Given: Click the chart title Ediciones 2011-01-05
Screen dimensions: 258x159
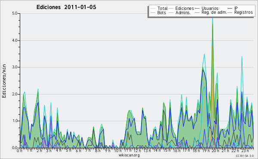Looking at the screenshot, I should pyautogui.click(x=66, y=7).
